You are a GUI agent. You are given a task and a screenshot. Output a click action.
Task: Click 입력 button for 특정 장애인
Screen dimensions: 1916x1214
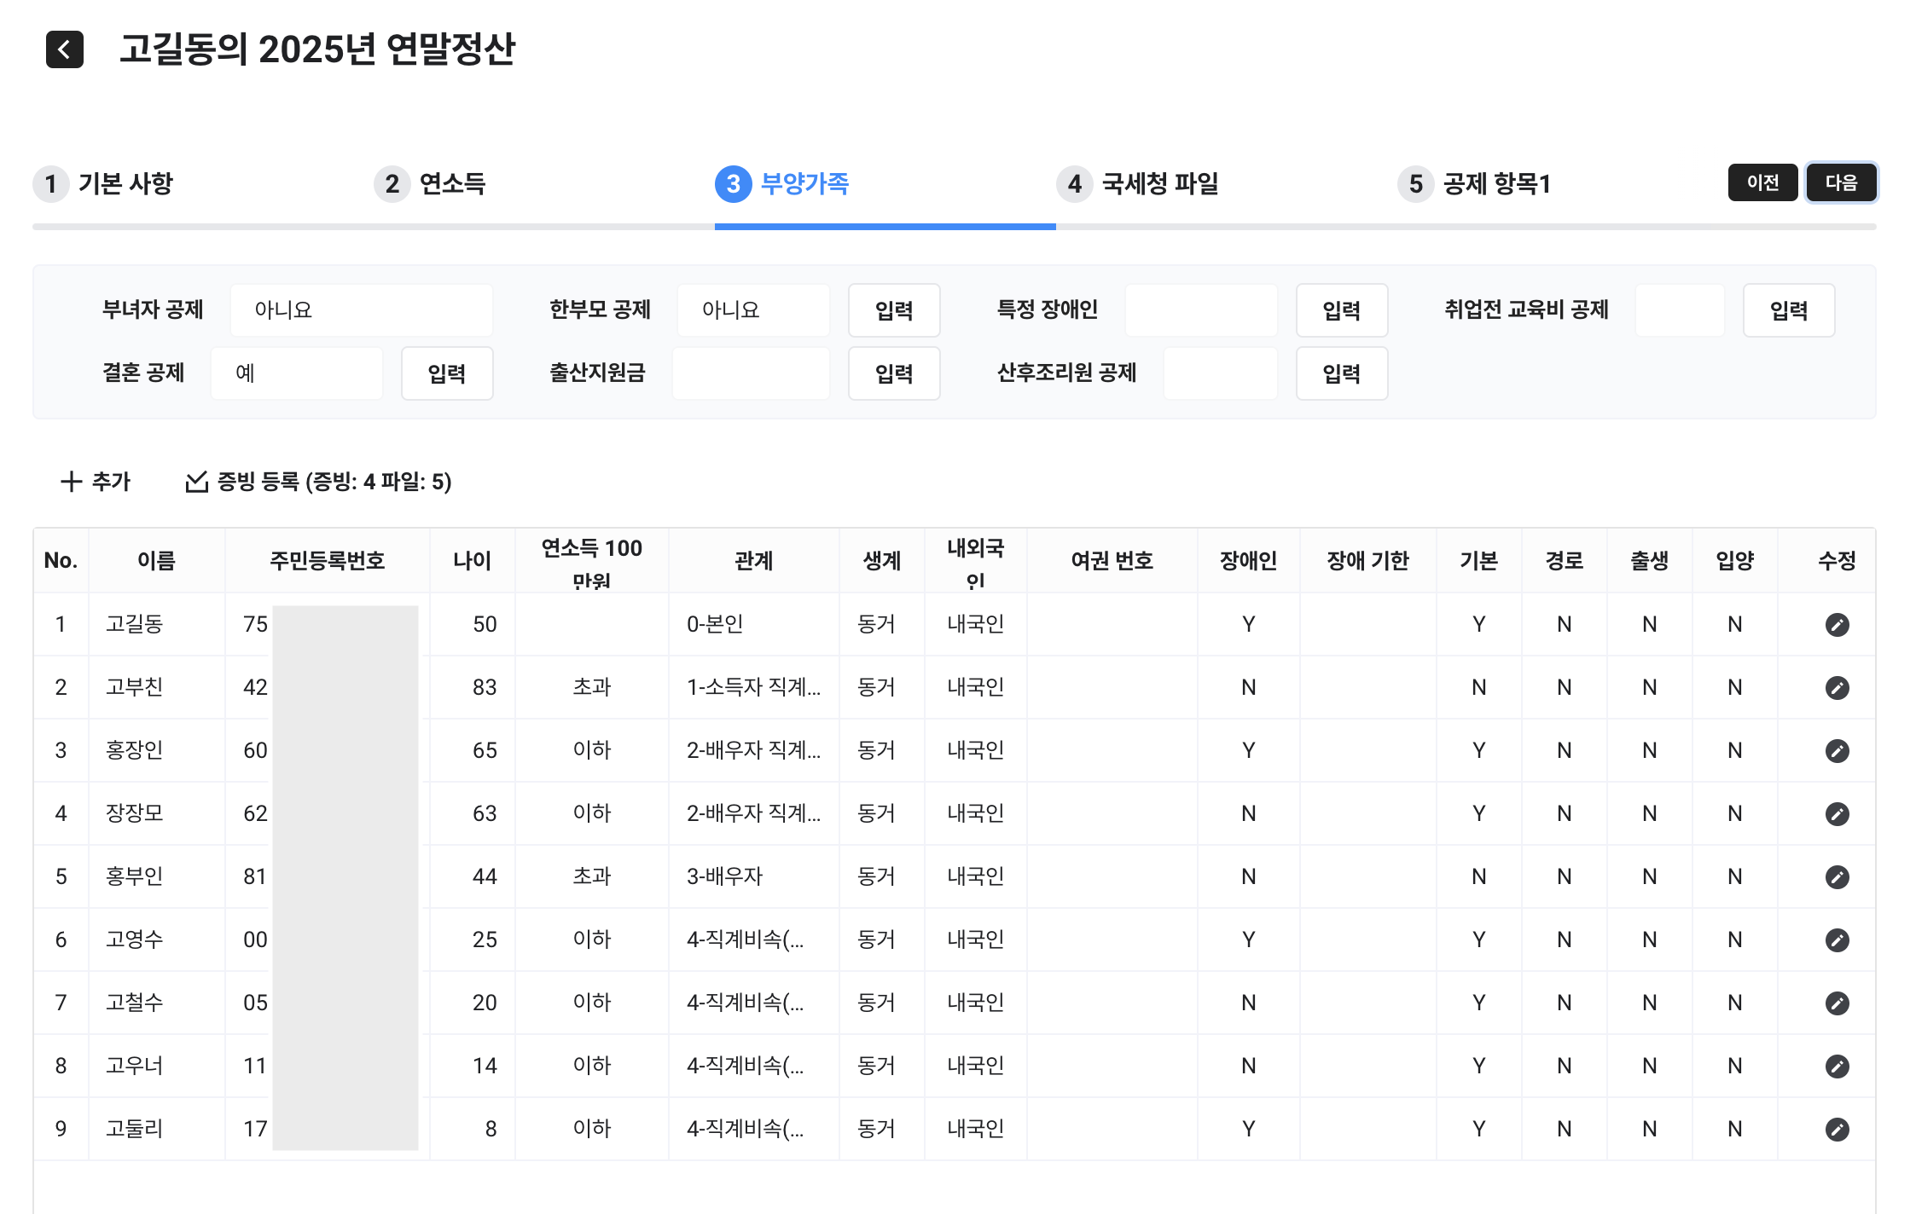1341,310
